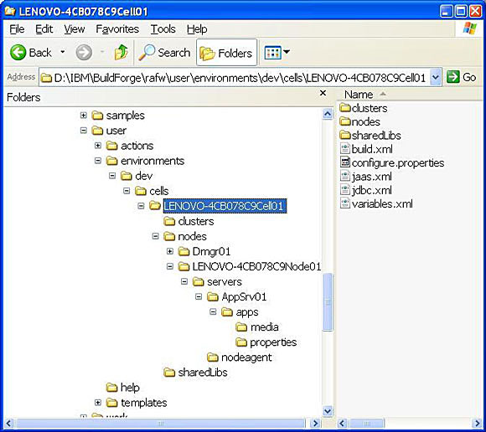Select the nodeagent folder in tree
Image resolution: width=486 pixels, height=432 pixels.
(240, 357)
